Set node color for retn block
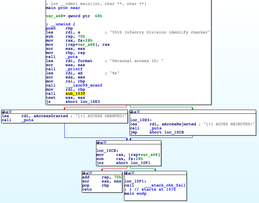 pyautogui.click(x=84, y=173)
